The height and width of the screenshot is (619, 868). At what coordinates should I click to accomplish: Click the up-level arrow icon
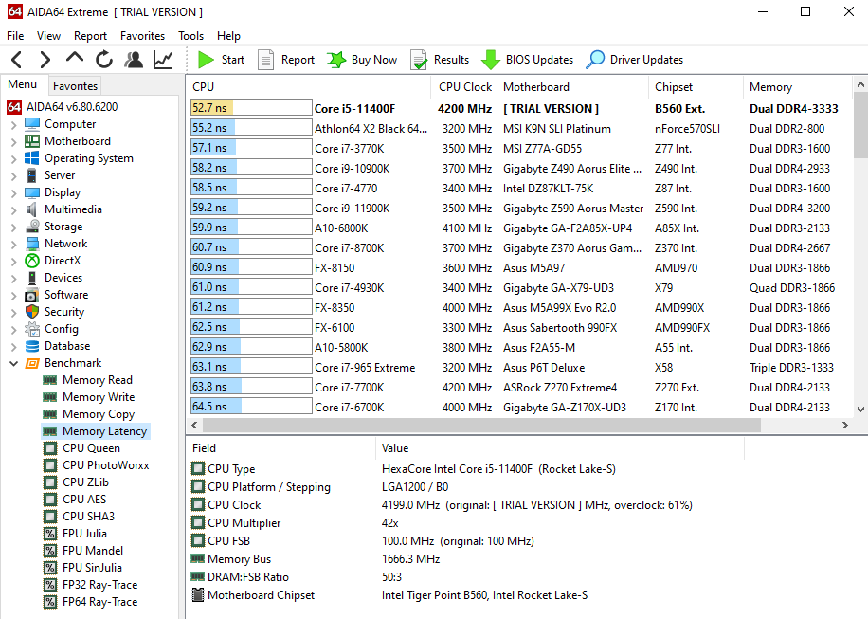click(75, 57)
